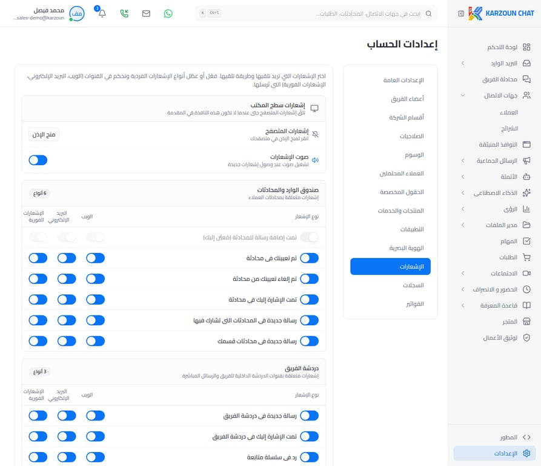Open محادثة الفريق chat icon
This screenshot has width=541, height=466.
[526, 79]
